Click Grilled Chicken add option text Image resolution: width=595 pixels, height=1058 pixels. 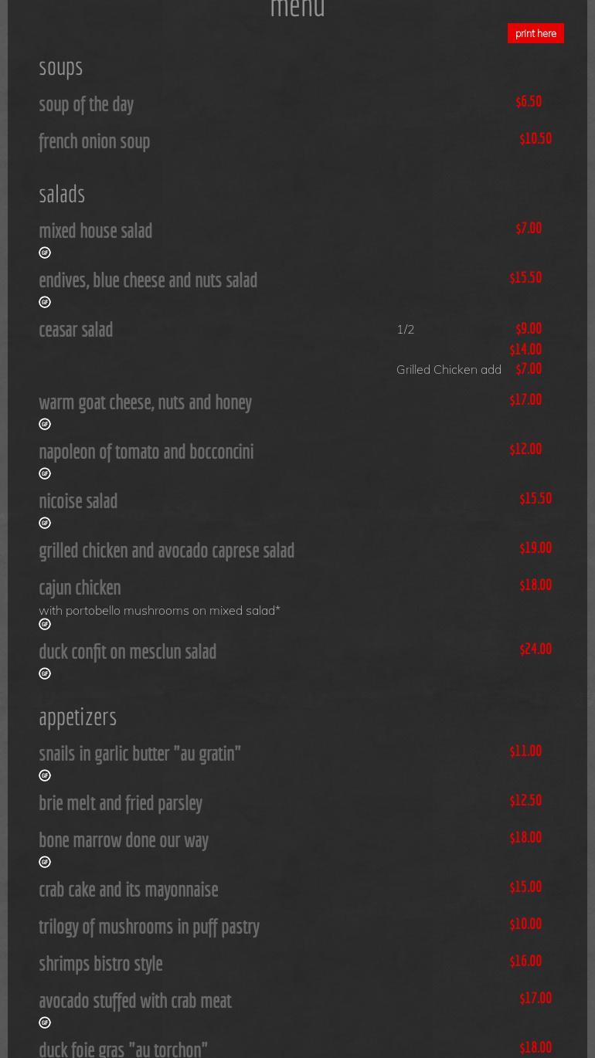(x=449, y=369)
